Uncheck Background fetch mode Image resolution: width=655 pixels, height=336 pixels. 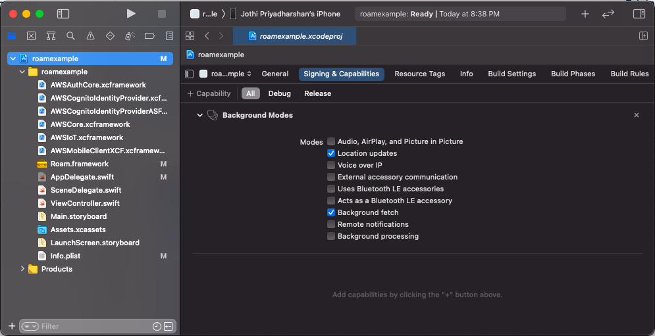click(x=331, y=212)
